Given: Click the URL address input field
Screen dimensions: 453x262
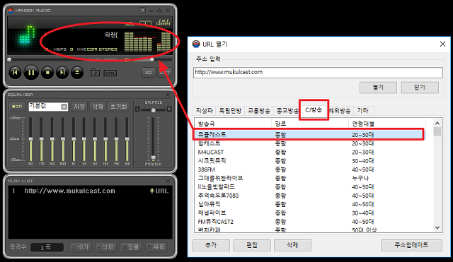Looking at the screenshot, I should (318, 72).
